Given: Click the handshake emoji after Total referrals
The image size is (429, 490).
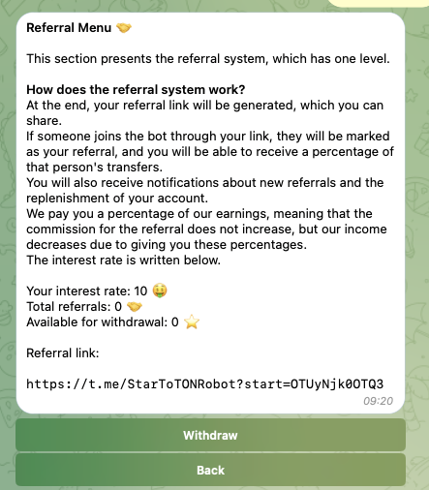Looking at the screenshot, I should click(135, 306).
